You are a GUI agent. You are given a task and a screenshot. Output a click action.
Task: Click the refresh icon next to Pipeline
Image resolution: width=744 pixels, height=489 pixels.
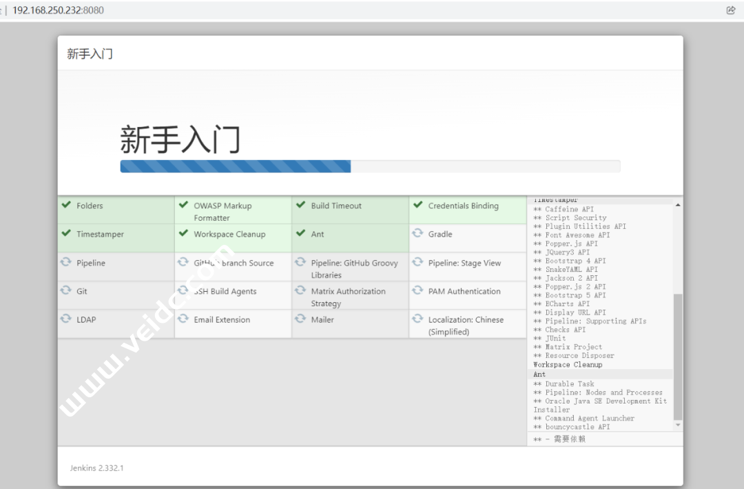66,262
